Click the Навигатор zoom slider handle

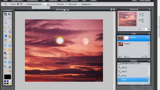tap(123, 29)
